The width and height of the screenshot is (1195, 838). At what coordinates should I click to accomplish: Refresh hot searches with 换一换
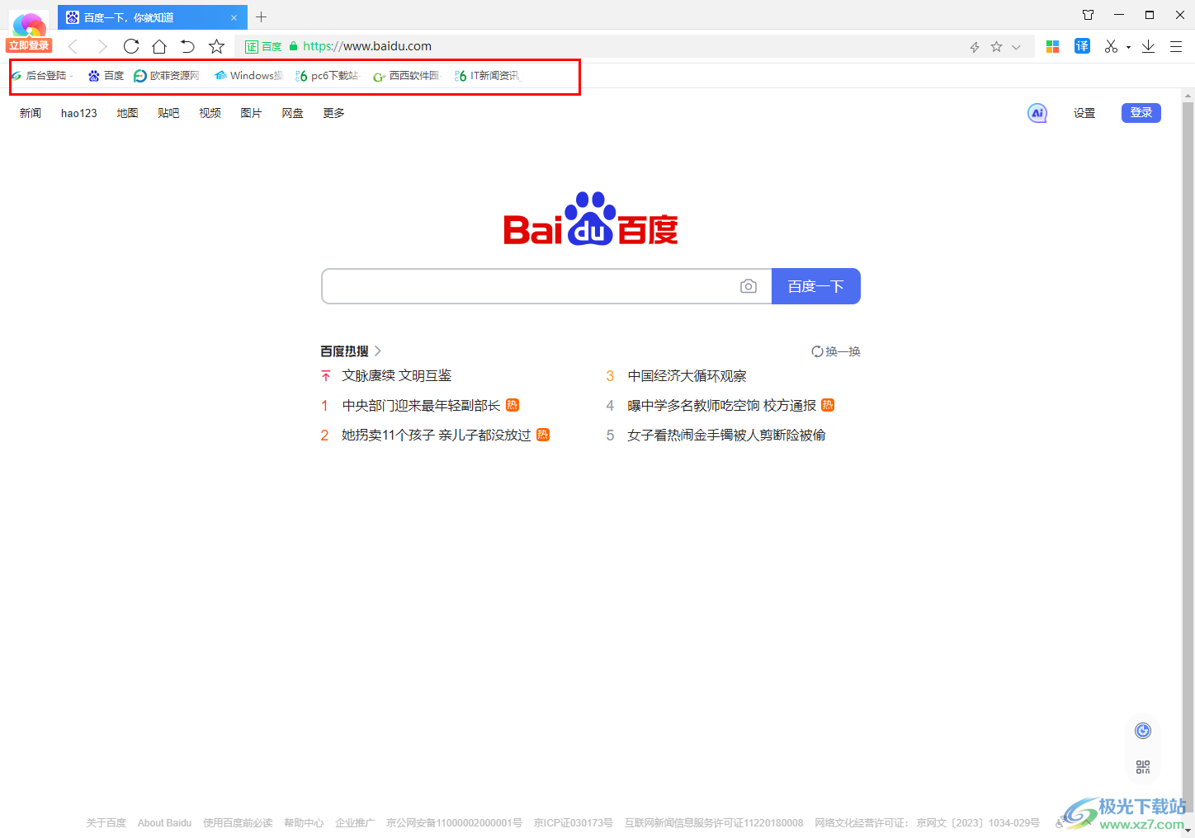(836, 351)
